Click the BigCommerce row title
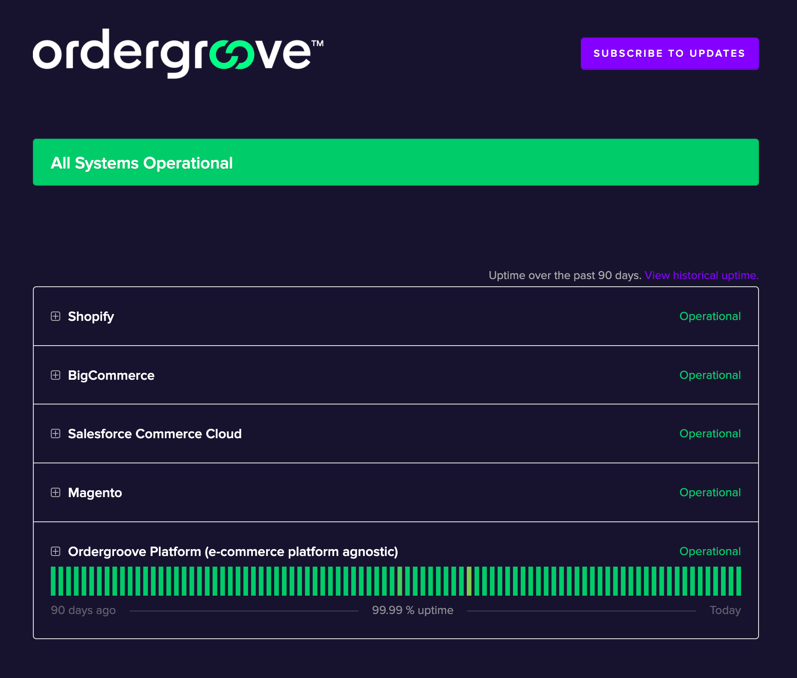Screen dimensions: 797x678 tap(111, 375)
